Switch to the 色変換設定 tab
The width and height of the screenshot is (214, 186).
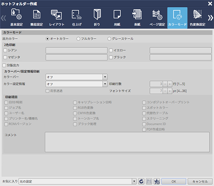(x=197, y=18)
